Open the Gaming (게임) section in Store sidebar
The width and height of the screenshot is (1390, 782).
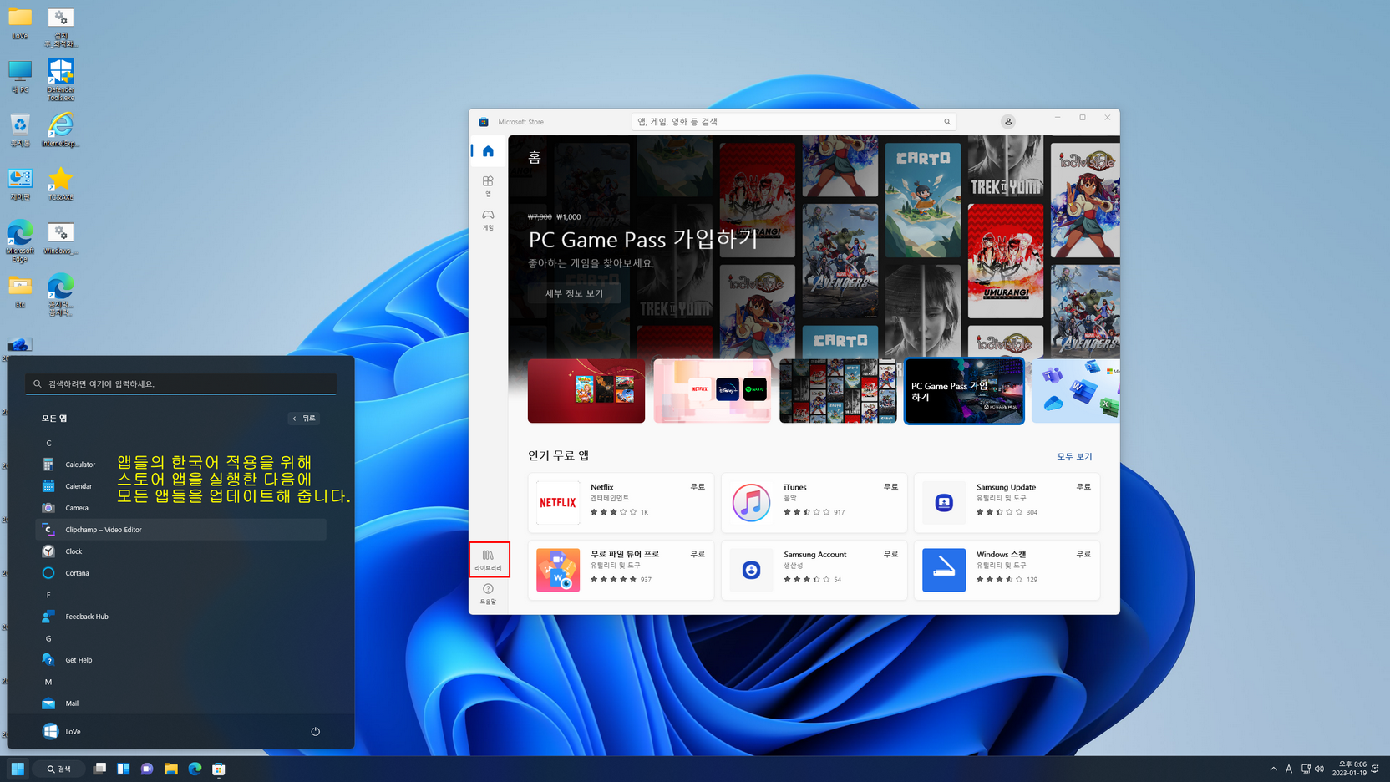click(x=488, y=220)
